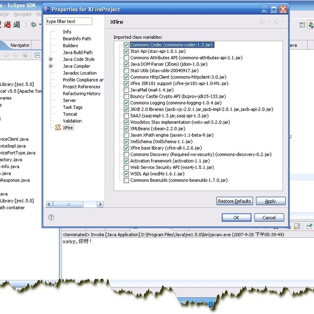Select ResponSe.java file in Navigator

click(15, 180)
